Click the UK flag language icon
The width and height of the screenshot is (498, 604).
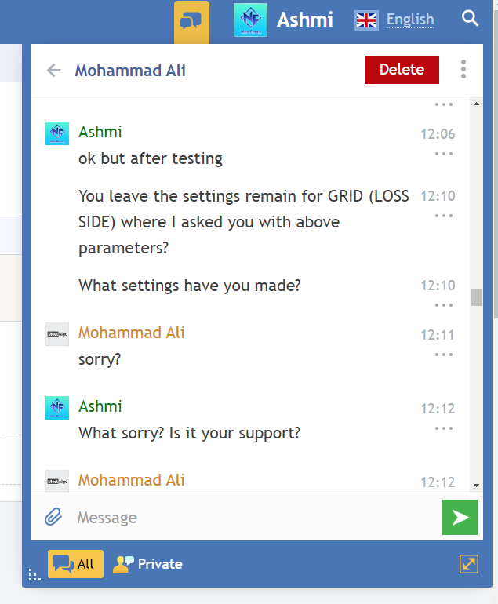point(366,20)
